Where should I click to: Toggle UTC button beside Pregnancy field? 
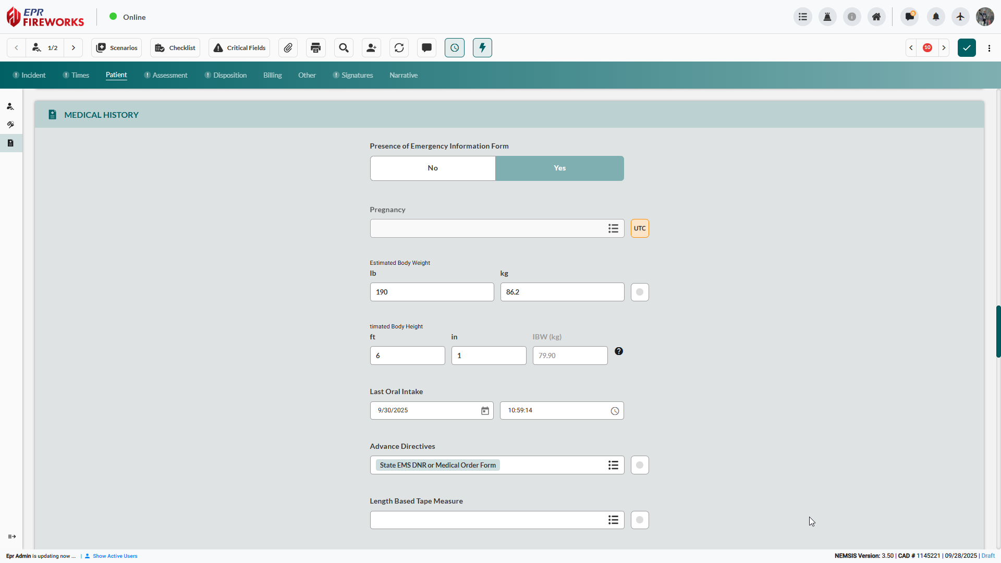click(x=640, y=228)
